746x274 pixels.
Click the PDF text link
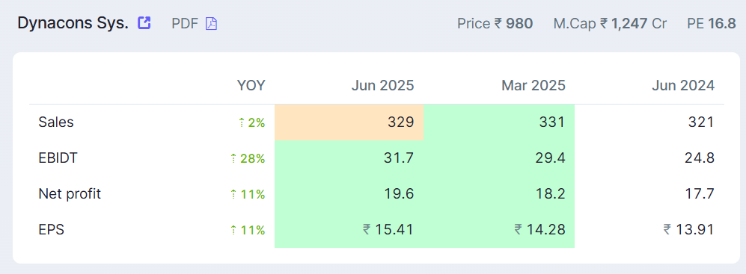[185, 23]
